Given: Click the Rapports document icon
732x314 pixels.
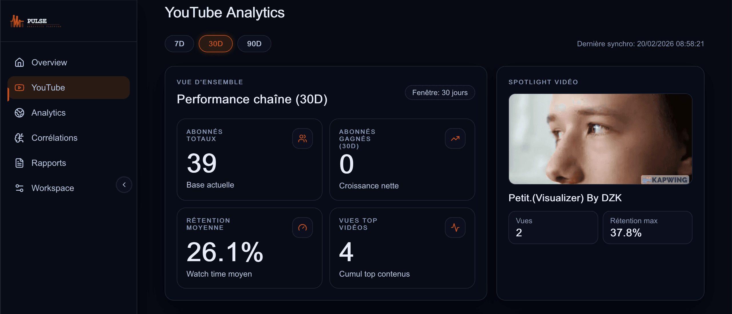Looking at the screenshot, I should [19, 163].
